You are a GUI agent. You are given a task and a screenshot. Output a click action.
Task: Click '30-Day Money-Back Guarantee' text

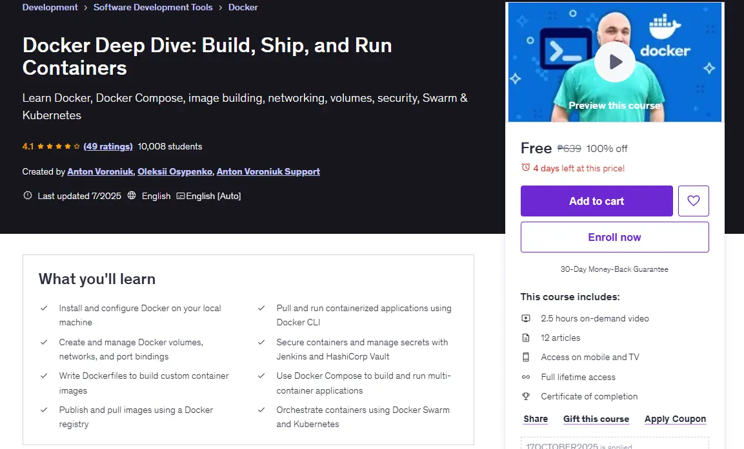tap(614, 269)
